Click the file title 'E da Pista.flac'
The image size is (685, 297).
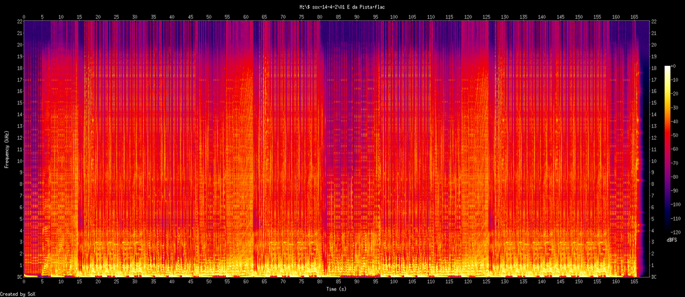366,7
